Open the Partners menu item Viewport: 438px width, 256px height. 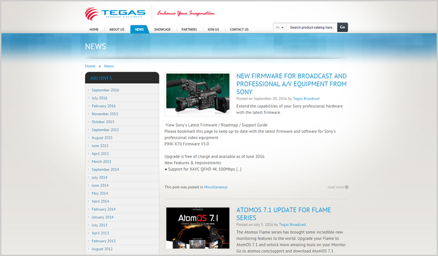pyautogui.click(x=189, y=29)
